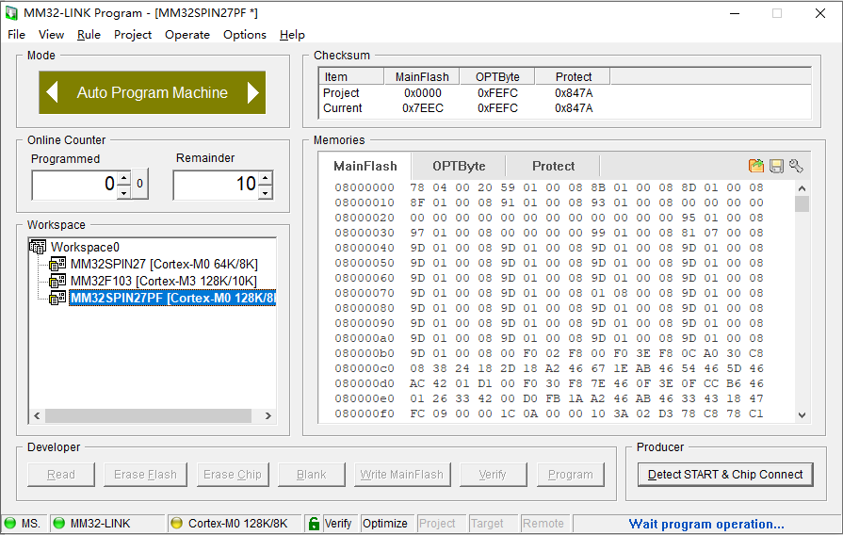Click the MM32SPIN27PF project icon

click(x=57, y=298)
